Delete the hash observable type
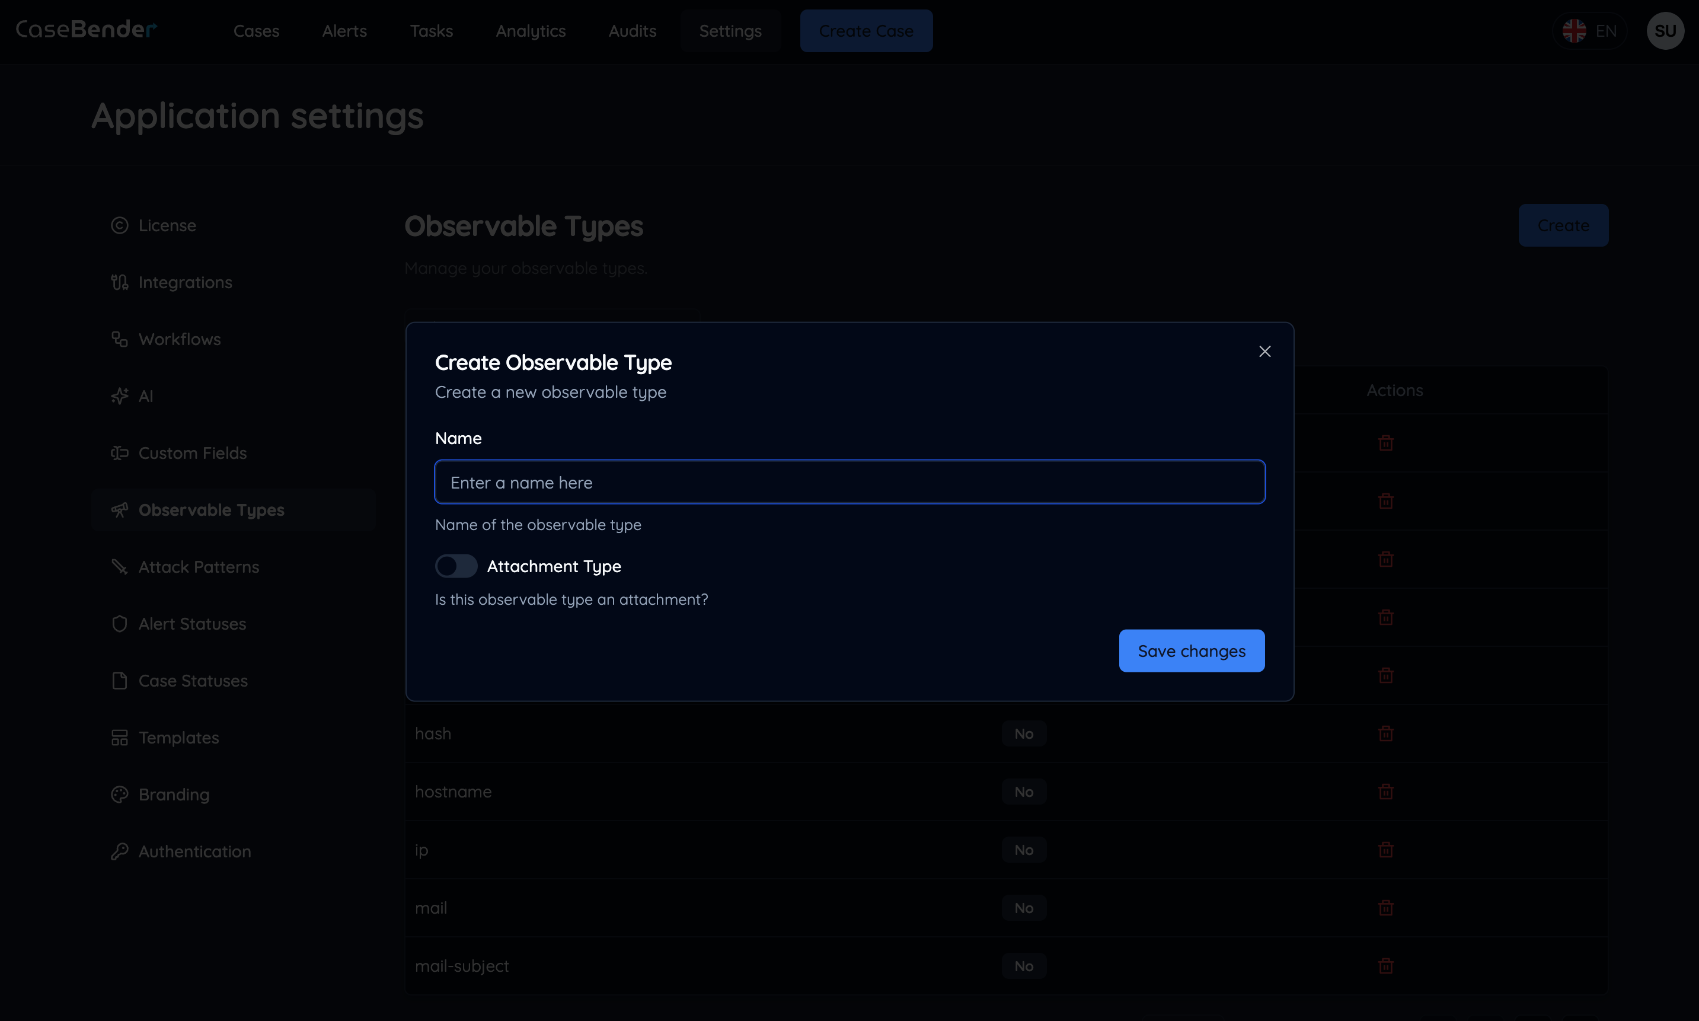This screenshot has height=1021, width=1699. [1386, 733]
